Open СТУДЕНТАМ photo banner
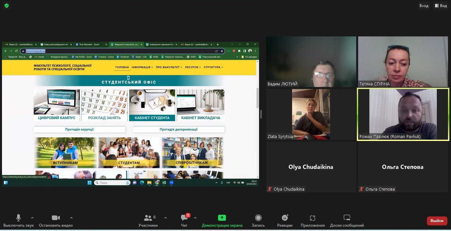This screenshot has width=451, height=231. click(129, 153)
